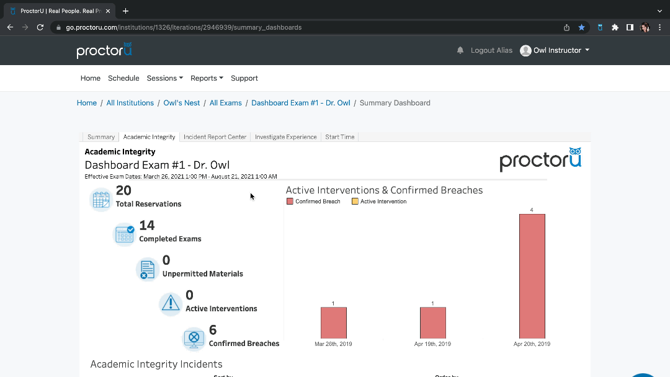
Task: Reload the page
Action: [x=40, y=27]
